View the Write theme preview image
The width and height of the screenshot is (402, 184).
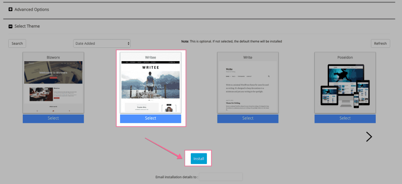coord(248,86)
